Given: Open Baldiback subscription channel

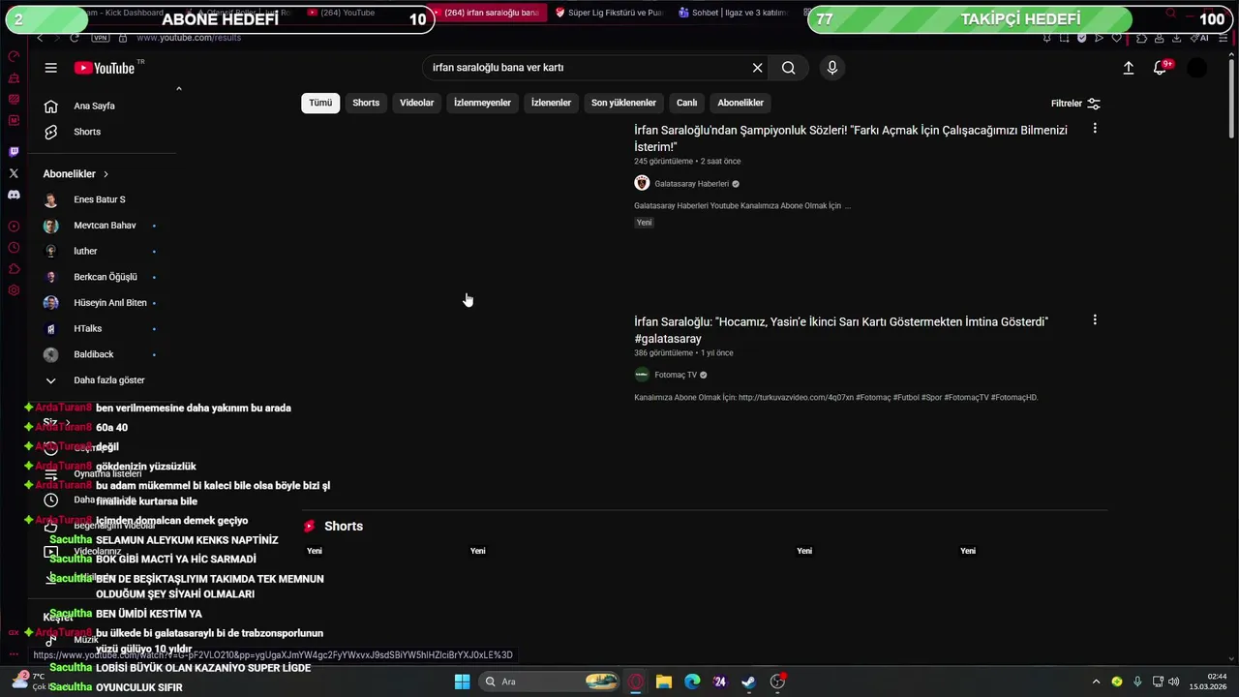Looking at the screenshot, I should tap(94, 354).
